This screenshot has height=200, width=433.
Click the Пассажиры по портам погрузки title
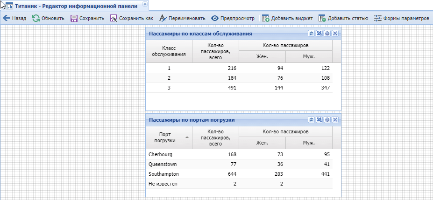point(192,120)
